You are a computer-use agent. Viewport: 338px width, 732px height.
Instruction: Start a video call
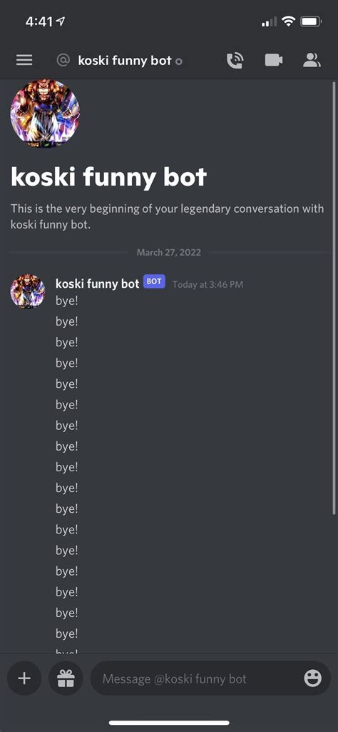coord(274,60)
